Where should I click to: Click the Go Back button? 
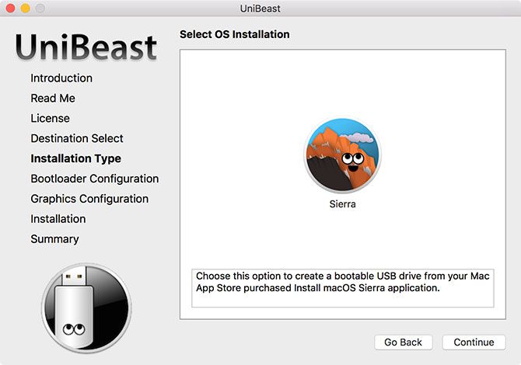[x=403, y=342]
